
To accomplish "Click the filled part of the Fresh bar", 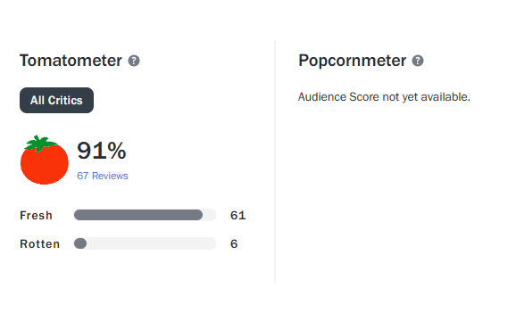I will click(138, 215).
